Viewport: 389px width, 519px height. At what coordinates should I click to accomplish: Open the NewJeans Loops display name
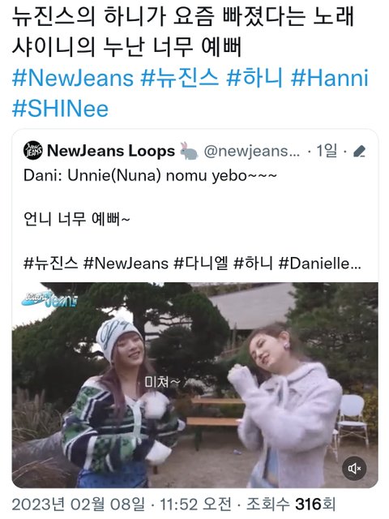tap(111, 152)
